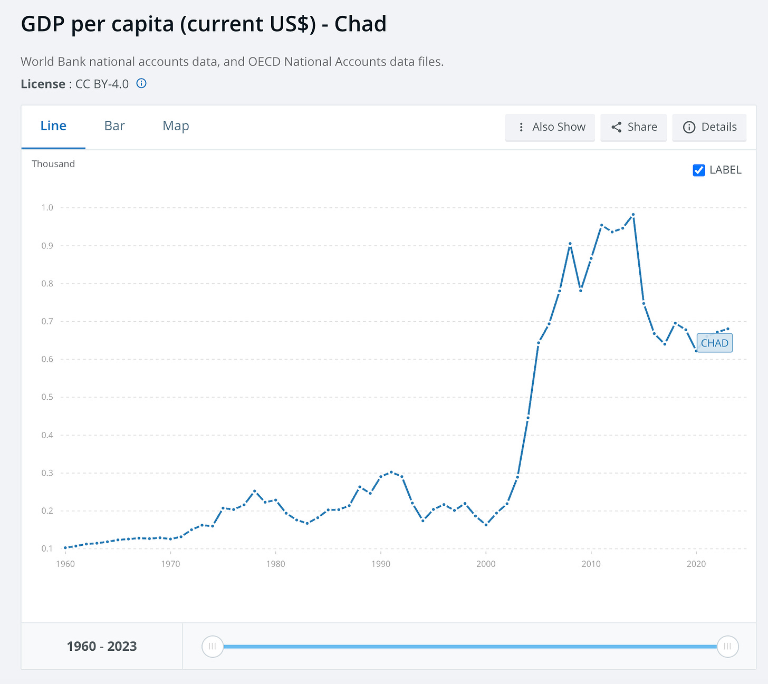
Task: Click the license info icon next to CC BY-4.0
Action: click(141, 83)
